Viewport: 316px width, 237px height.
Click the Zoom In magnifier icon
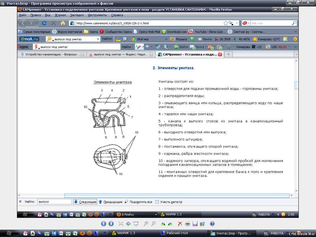(x=146, y=224)
